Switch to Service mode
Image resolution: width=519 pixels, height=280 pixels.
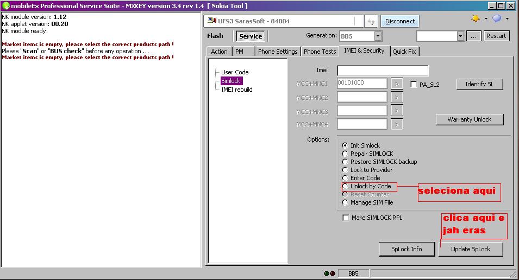(x=251, y=36)
